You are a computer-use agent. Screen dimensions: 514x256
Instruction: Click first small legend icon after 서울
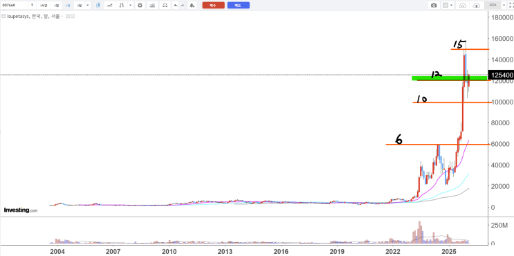coord(68,16)
